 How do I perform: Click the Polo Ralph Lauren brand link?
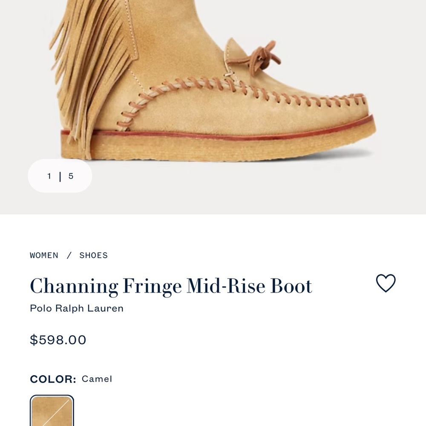coord(76,308)
